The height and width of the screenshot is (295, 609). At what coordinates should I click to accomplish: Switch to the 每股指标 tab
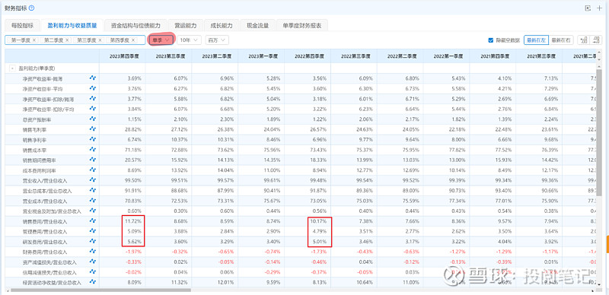(x=23, y=26)
